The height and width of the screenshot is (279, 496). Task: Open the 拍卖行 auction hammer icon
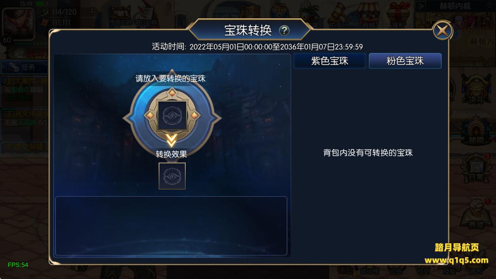[339, 15]
